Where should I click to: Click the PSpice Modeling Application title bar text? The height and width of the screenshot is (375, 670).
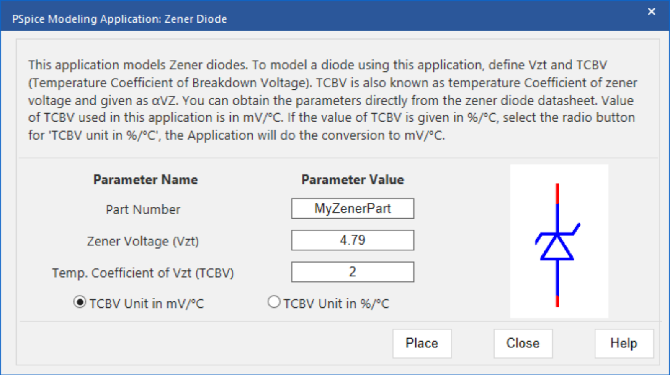tap(119, 19)
